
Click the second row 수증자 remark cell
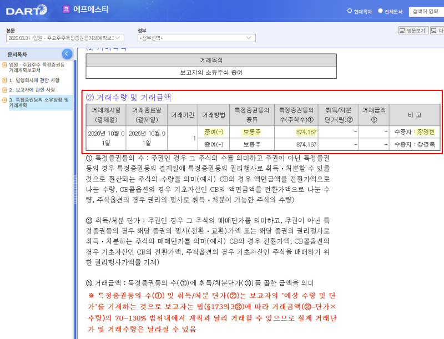pos(415,144)
